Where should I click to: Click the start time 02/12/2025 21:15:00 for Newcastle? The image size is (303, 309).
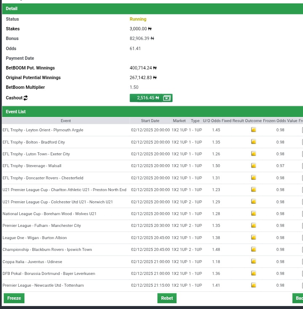pyautogui.click(x=150, y=285)
